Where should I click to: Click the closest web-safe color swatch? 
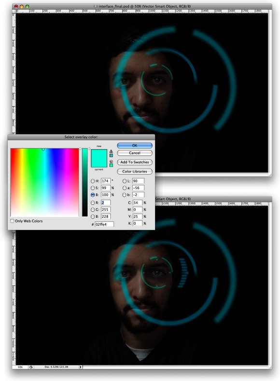pos(111,165)
